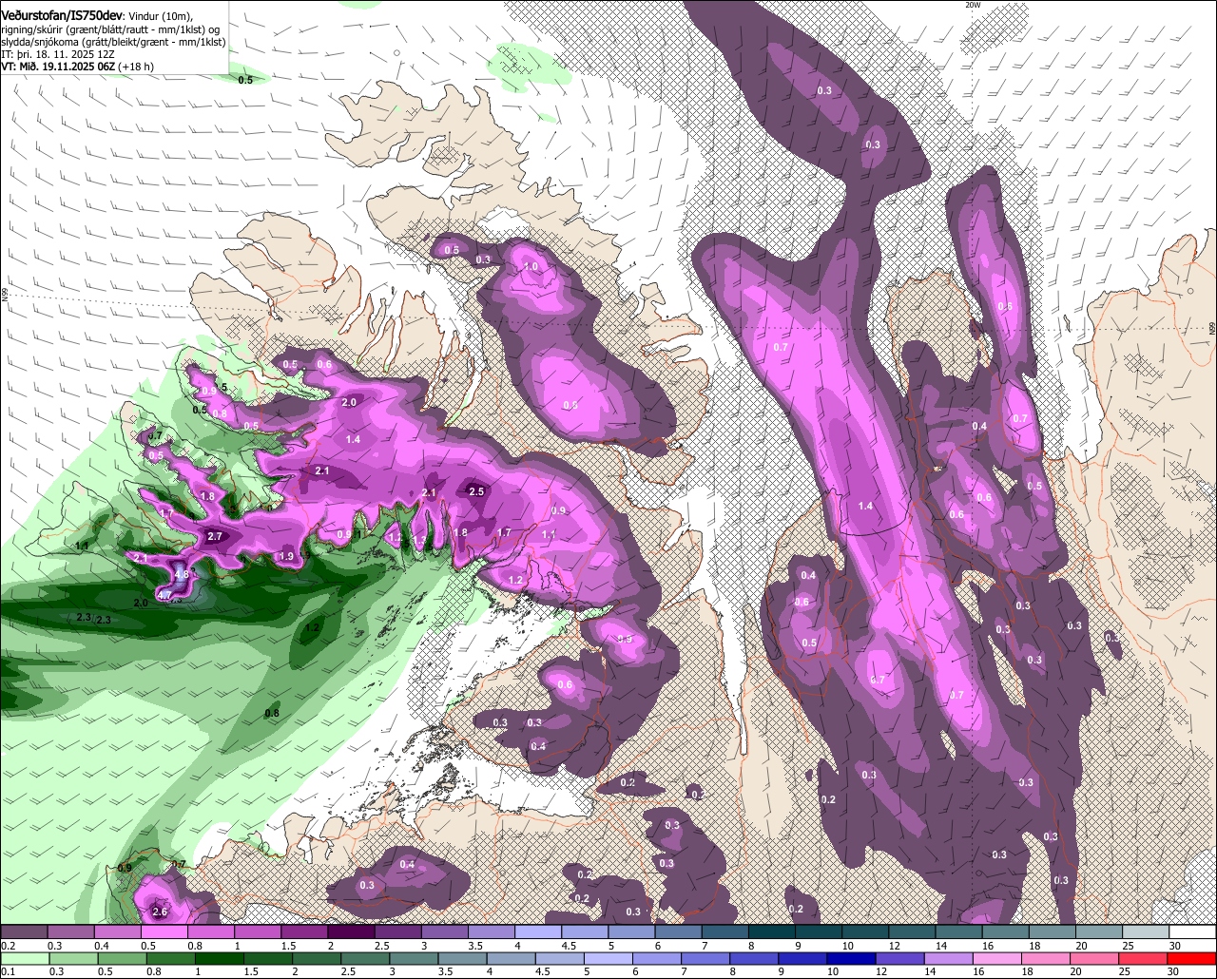Pick the pale green 0.1 rain legend swatch

(23, 959)
